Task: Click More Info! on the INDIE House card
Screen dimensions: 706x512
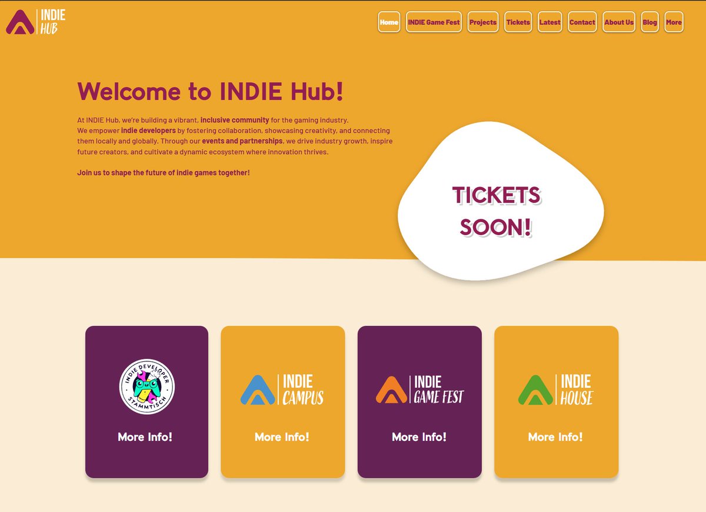Action: (557, 438)
